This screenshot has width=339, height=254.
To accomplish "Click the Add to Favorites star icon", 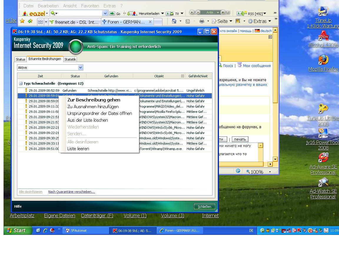I will pos(30,21).
